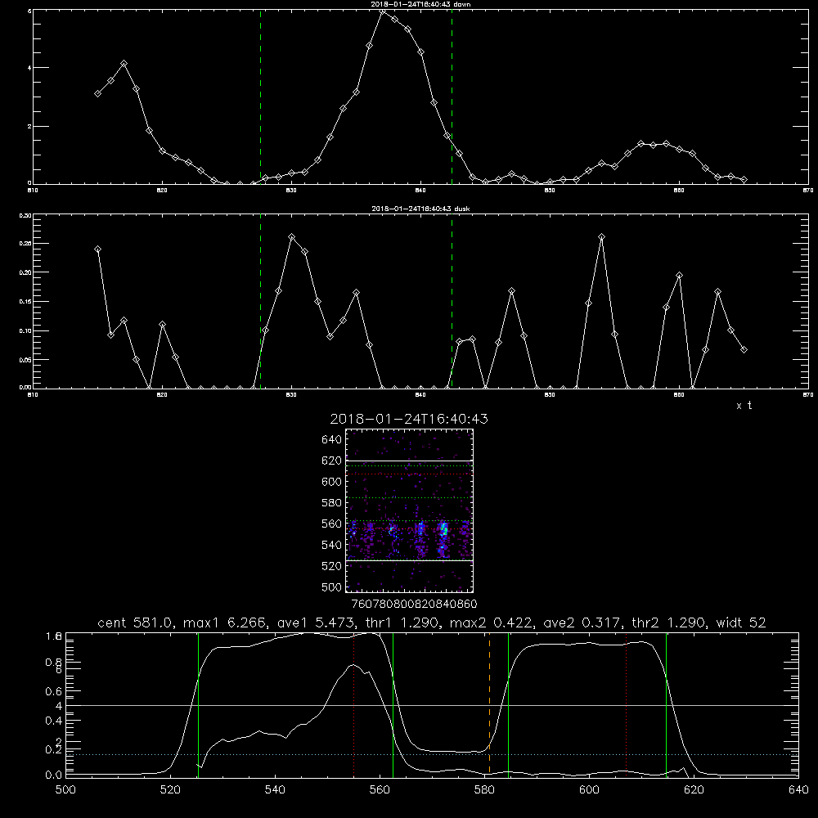Screen dimensions: 818x818
Task: Click 'max2 0.422' in the statistics line
Action: pos(492,622)
